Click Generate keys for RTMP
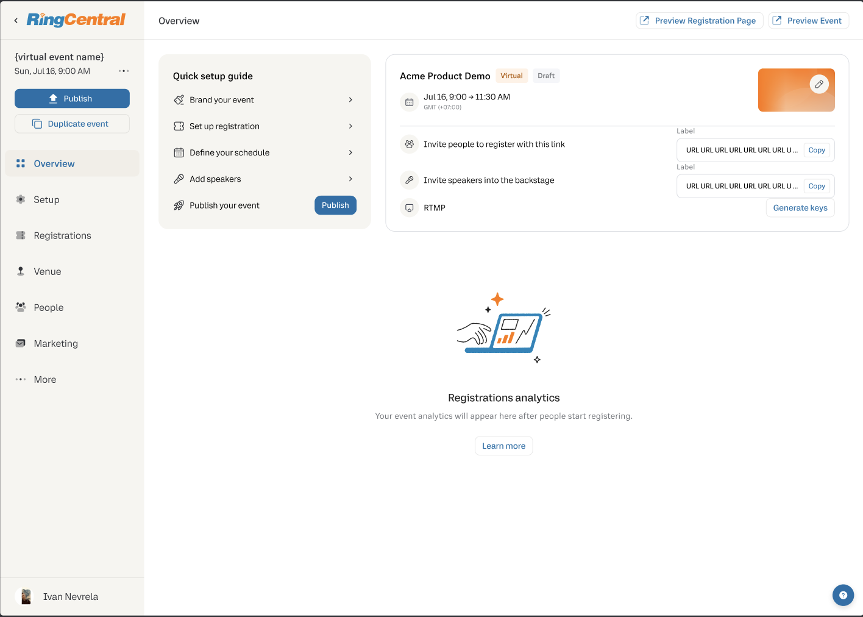The image size is (863, 617). [x=800, y=207]
